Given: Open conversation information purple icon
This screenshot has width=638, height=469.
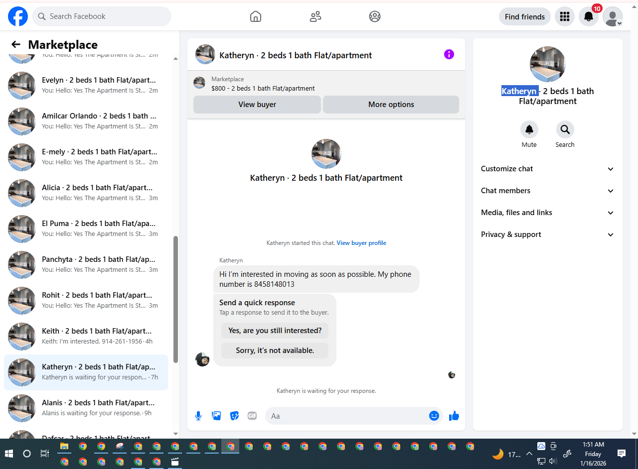Looking at the screenshot, I should (x=449, y=54).
